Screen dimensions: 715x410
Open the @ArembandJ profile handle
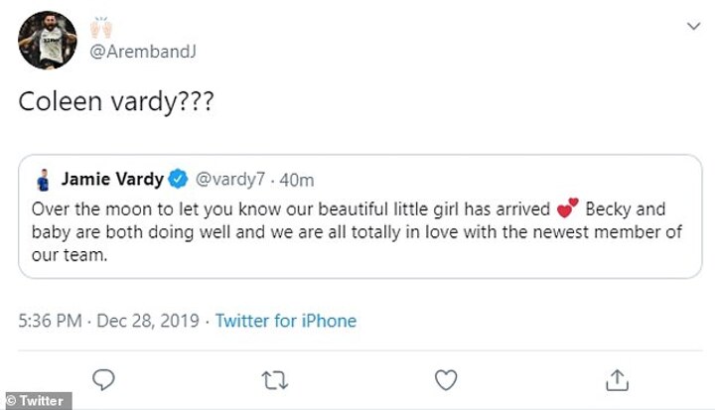(139, 52)
